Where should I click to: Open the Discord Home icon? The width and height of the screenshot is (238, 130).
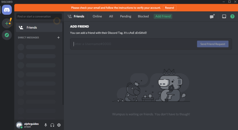(x=7, y=10)
